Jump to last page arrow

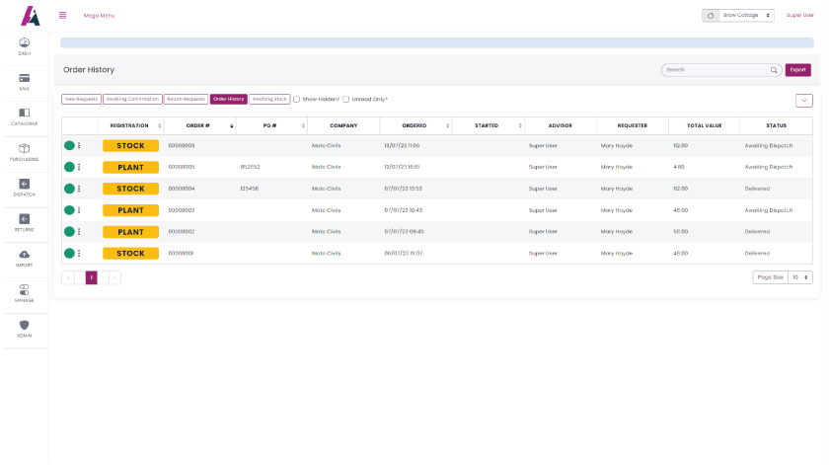(114, 277)
